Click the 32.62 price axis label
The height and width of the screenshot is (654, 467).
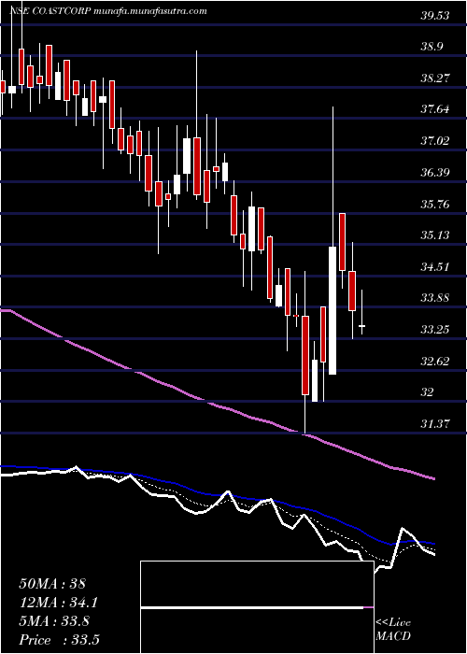pos(435,362)
